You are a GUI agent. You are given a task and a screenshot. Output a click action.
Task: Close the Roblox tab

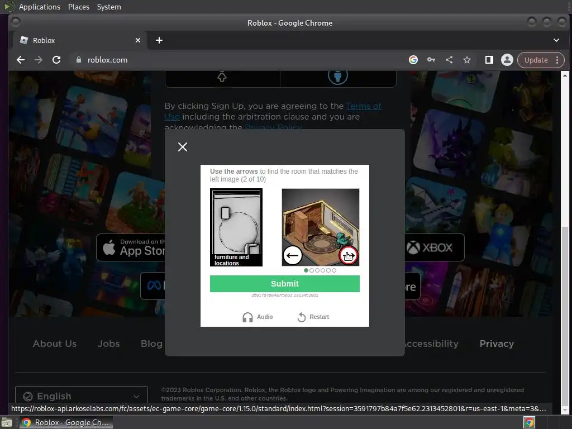[138, 40]
